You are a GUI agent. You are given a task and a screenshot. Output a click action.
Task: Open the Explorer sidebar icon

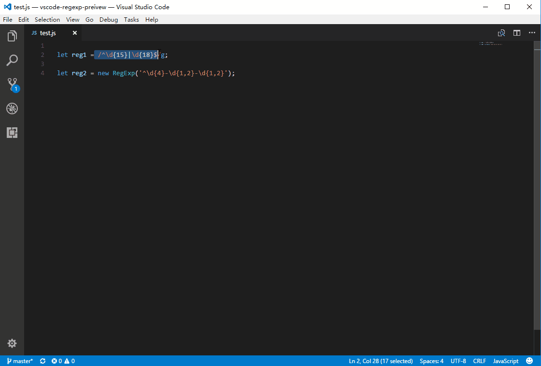click(x=12, y=36)
